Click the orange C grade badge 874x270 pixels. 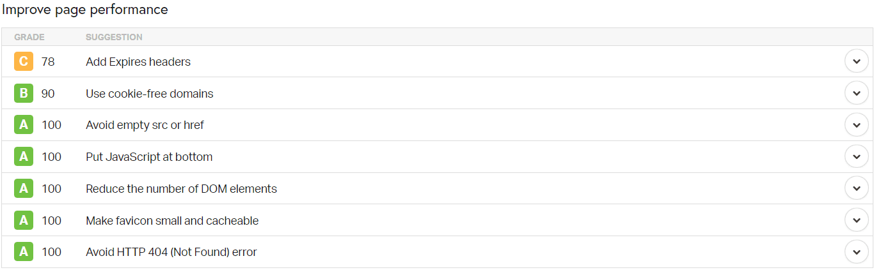[24, 62]
